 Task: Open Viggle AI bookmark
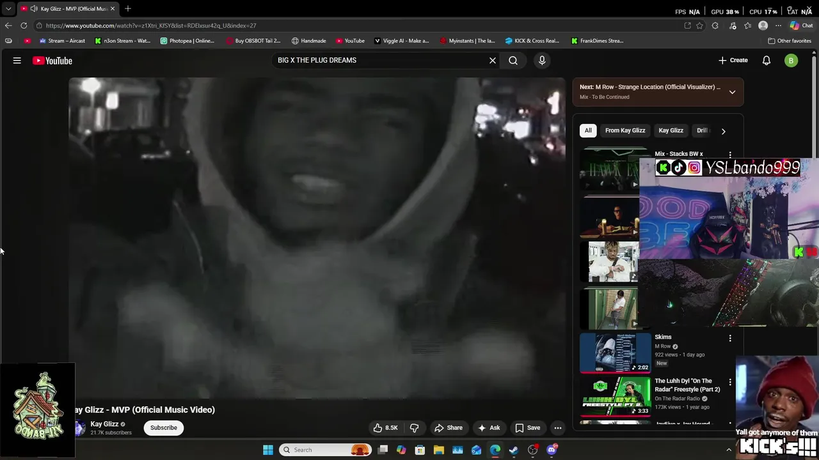pos(402,41)
